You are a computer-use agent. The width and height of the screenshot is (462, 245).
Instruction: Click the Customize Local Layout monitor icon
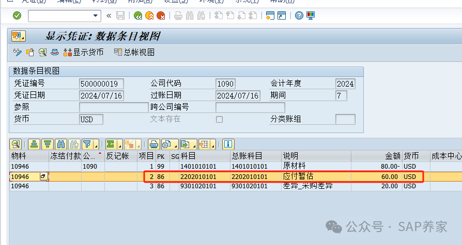coord(311,15)
